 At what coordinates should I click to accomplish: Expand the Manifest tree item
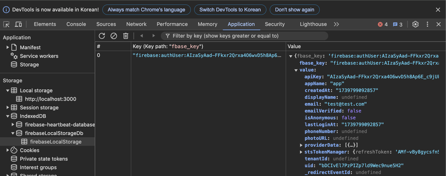click(8, 47)
